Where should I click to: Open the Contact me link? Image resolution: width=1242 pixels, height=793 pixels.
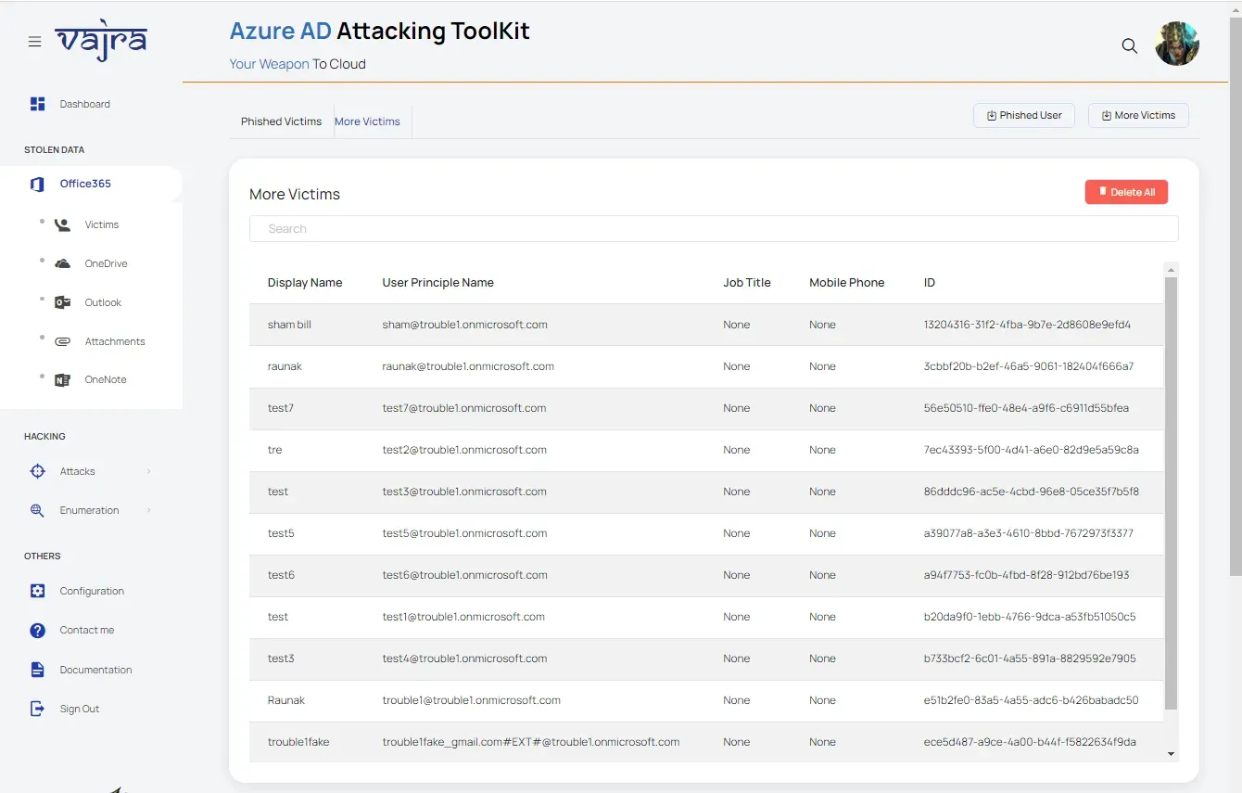(x=87, y=630)
